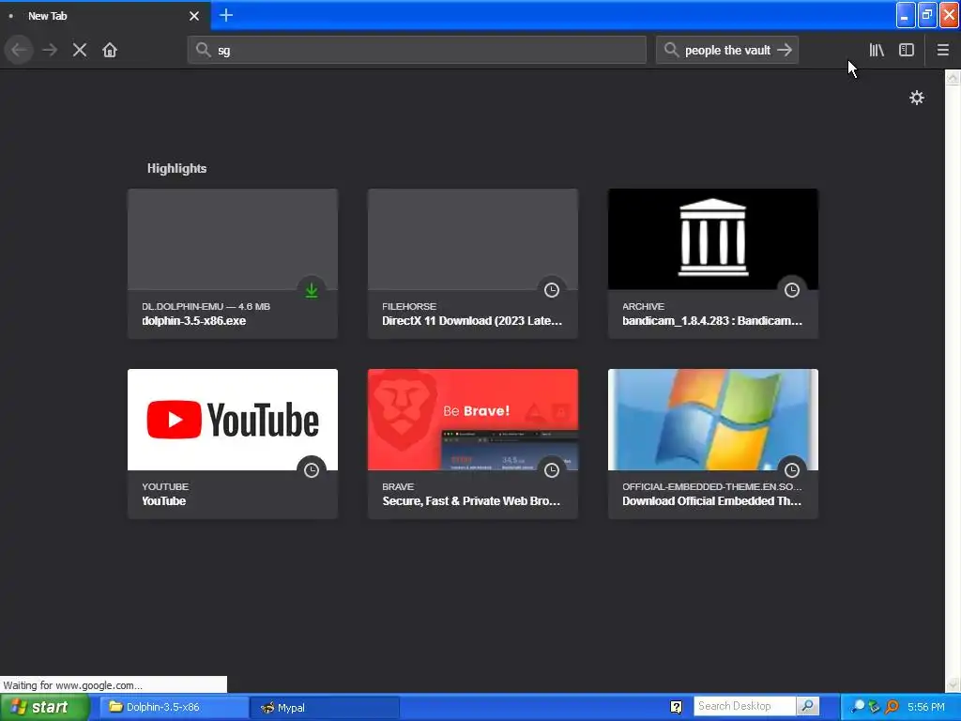Toggle the sidebar panel icon
Image resolution: width=961 pixels, height=721 pixels.
907,51
